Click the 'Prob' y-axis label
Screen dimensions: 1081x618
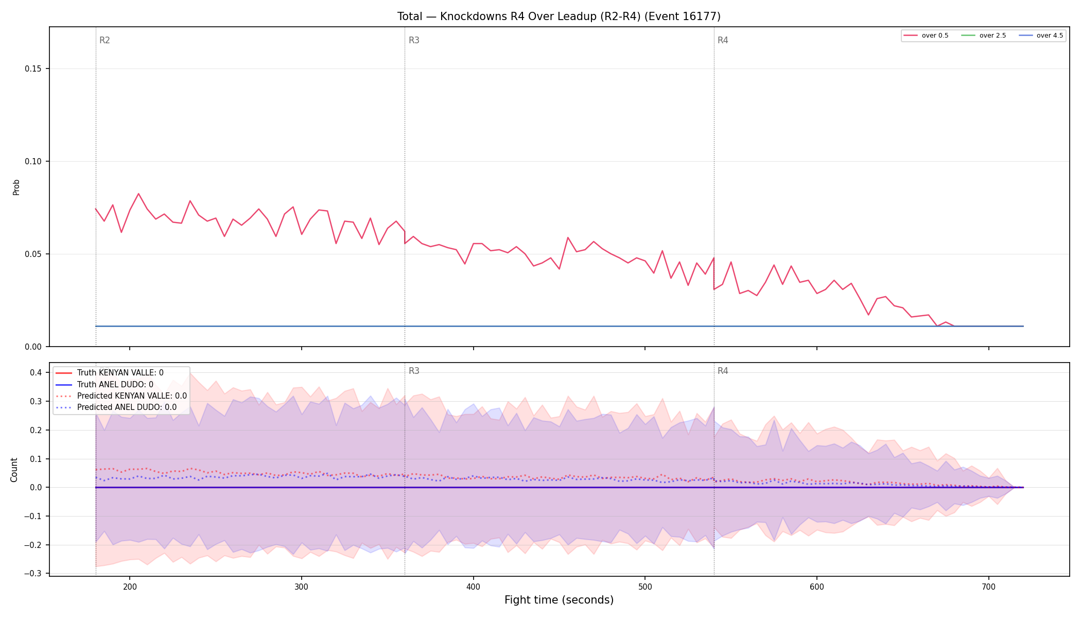pos(16,187)
